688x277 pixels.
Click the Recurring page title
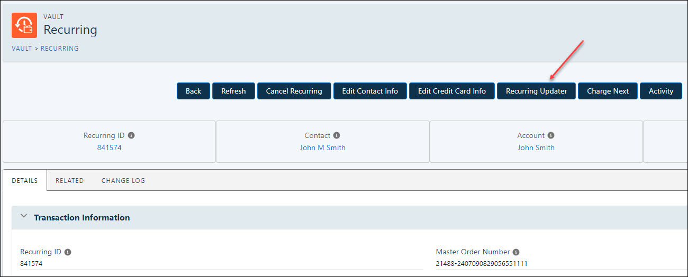click(x=70, y=30)
